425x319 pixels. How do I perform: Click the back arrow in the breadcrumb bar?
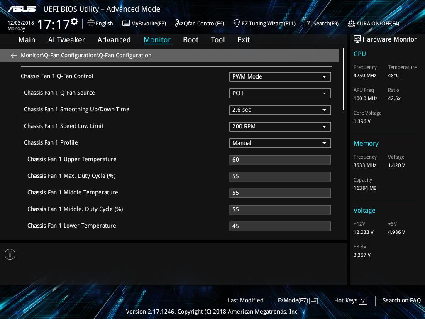14,56
